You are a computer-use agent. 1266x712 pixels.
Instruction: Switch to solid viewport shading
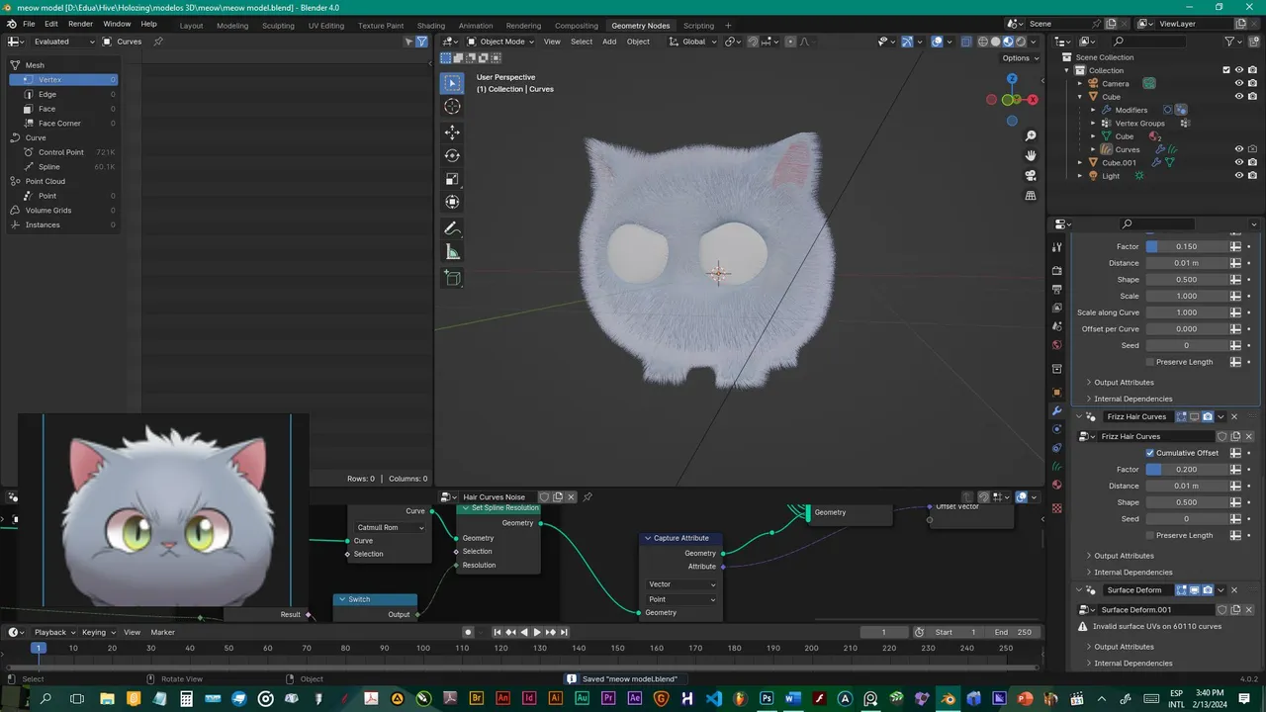[x=996, y=42]
